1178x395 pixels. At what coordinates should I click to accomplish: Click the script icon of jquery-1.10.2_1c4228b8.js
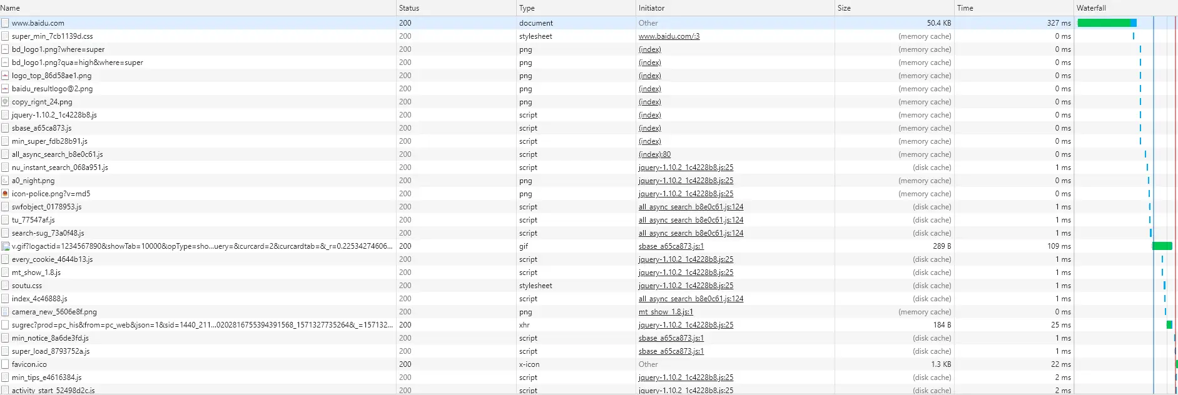point(5,115)
